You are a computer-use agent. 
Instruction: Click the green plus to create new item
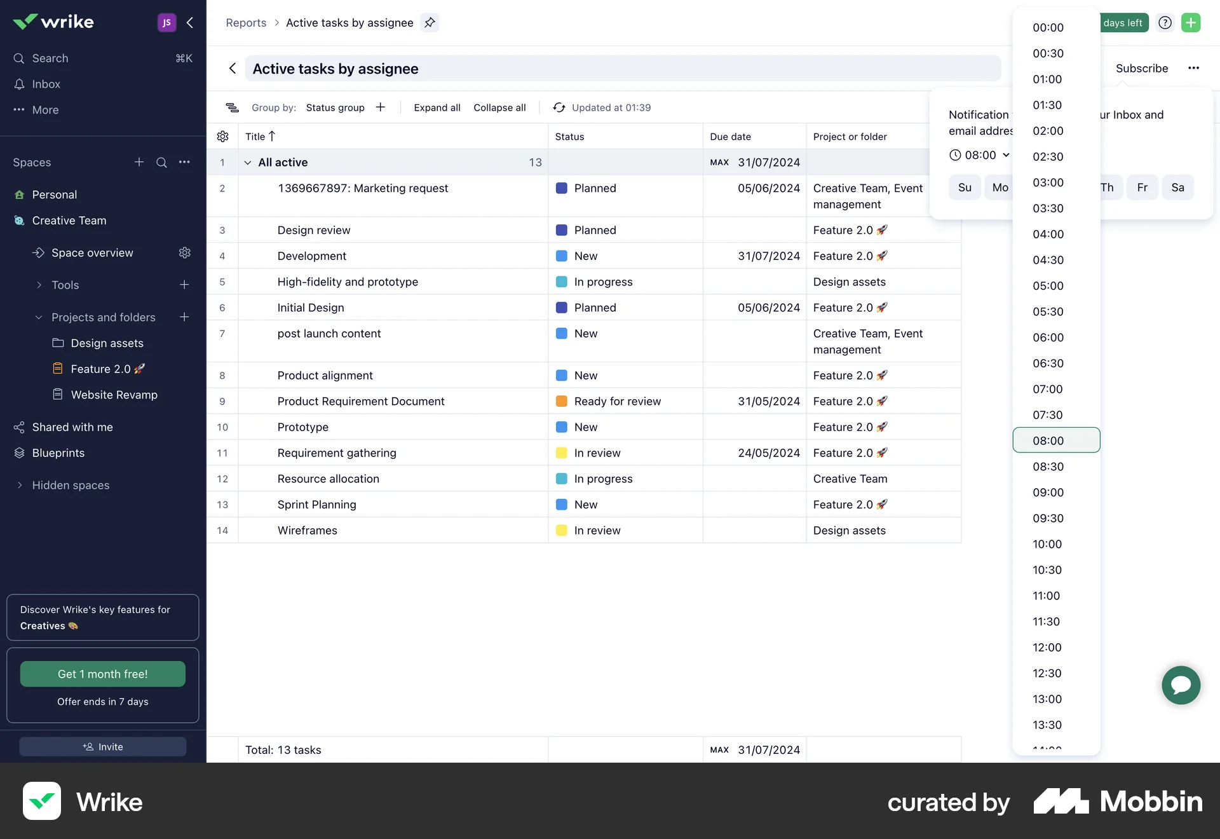pos(1191,22)
